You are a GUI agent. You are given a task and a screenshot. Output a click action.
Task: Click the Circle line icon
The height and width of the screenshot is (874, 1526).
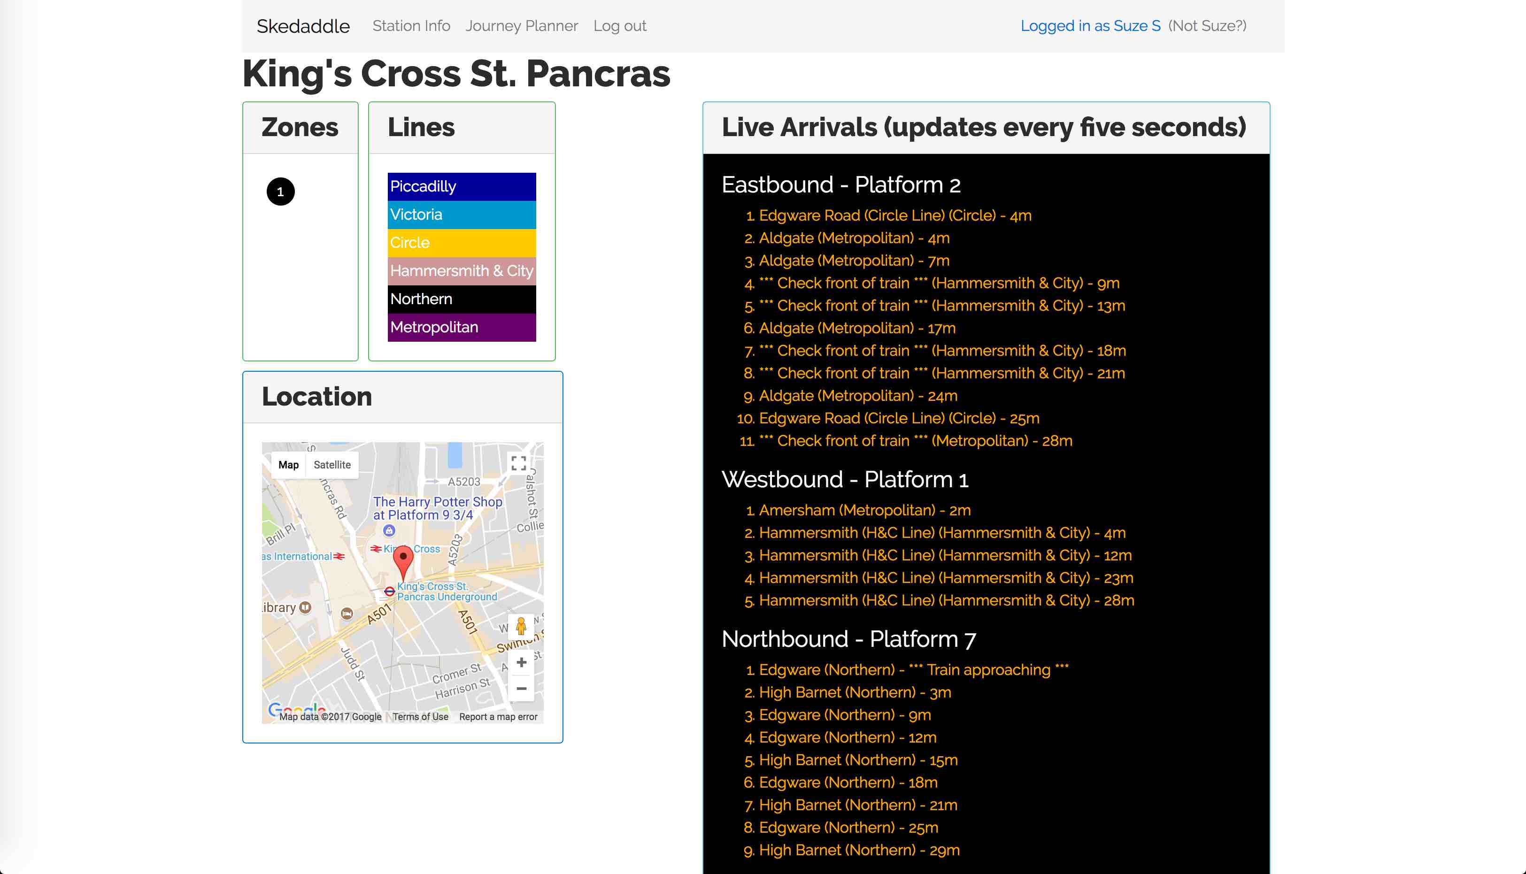tap(461, 242)
